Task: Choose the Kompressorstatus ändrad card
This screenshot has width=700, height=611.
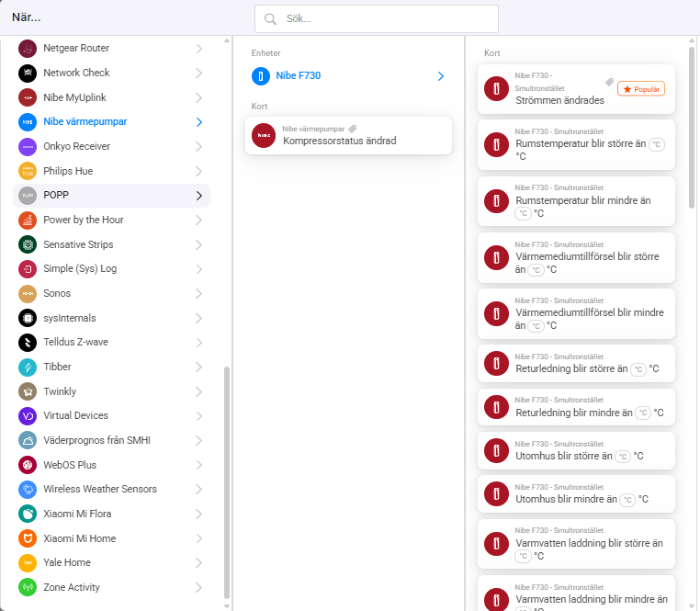Action: (348, 135)
